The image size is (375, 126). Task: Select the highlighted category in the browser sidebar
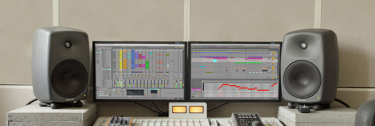[99, 53]
